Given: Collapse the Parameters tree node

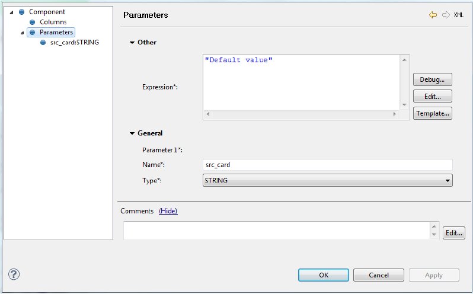Looking at the screenshot, I should (x=22, y=33).
